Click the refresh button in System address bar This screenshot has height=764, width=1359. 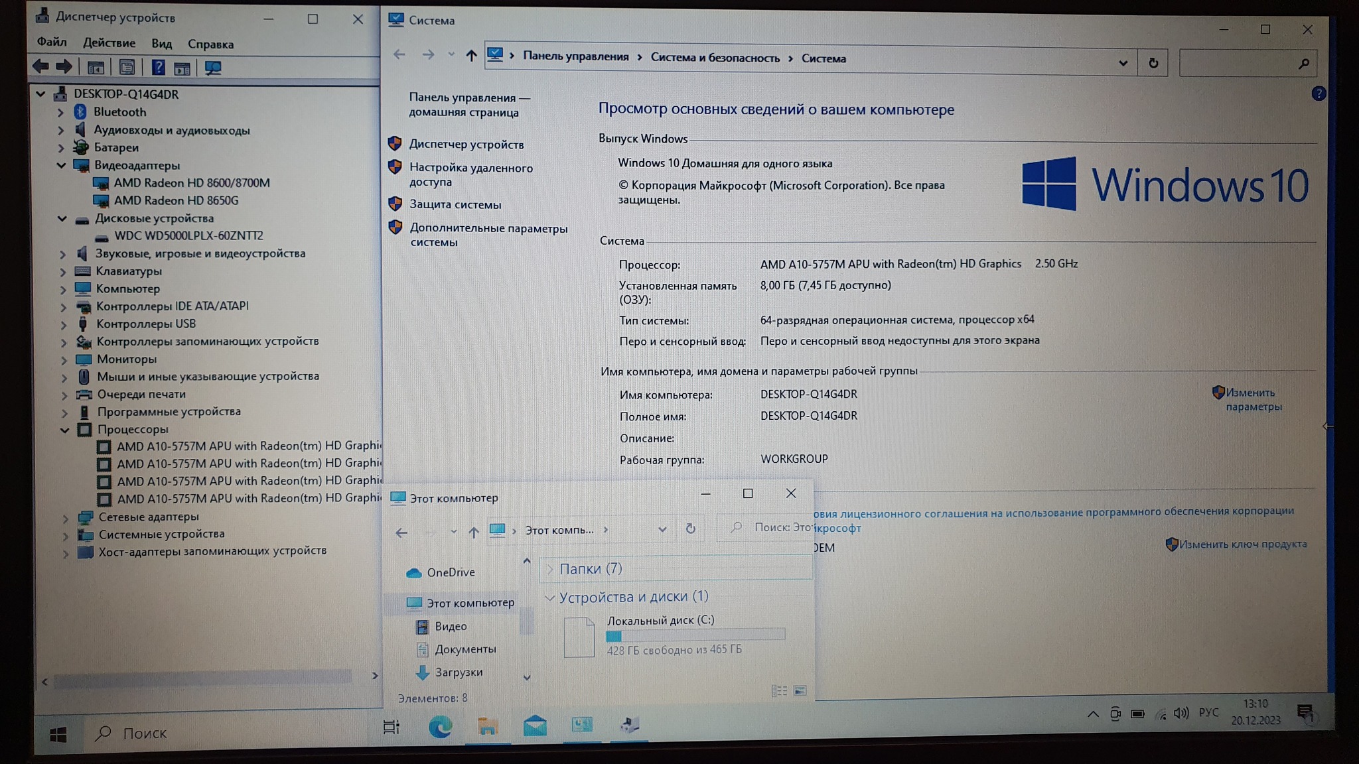[x=1153, y=63]
